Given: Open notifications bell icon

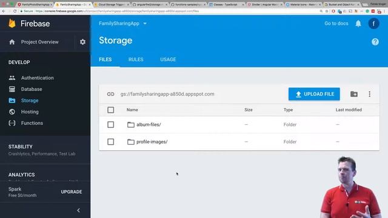Looking at the screenshot, I should [358, 24].
